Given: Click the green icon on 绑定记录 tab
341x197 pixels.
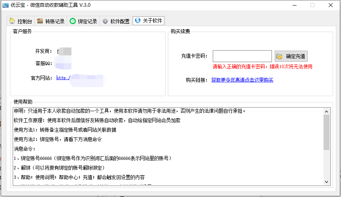Looking at the screenshot, I should click(x=73, y=21).
